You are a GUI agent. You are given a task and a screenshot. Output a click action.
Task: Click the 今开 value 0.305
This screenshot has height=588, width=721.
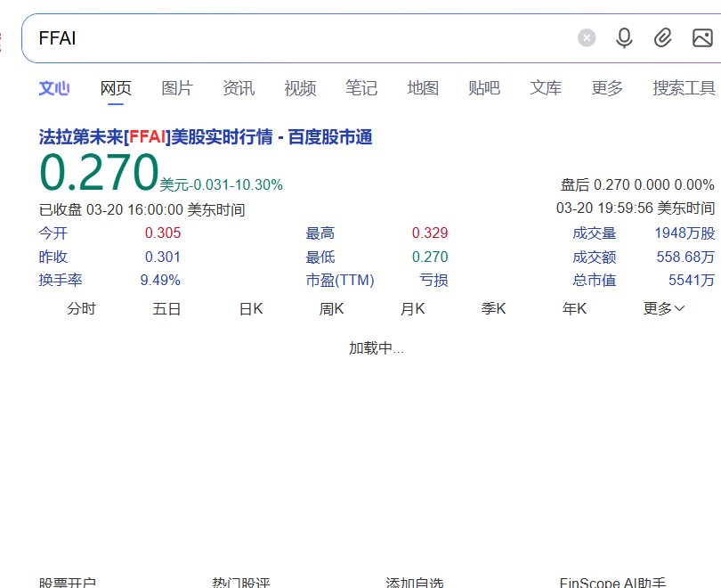coord(163,233)
